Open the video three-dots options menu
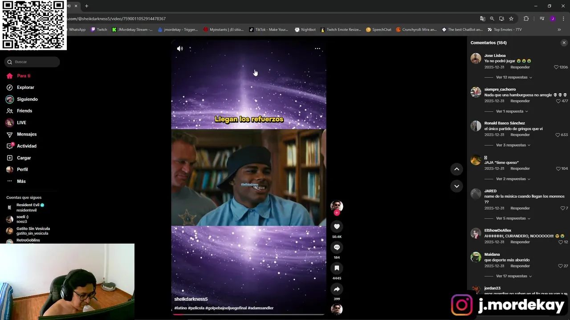 [318, 48]
